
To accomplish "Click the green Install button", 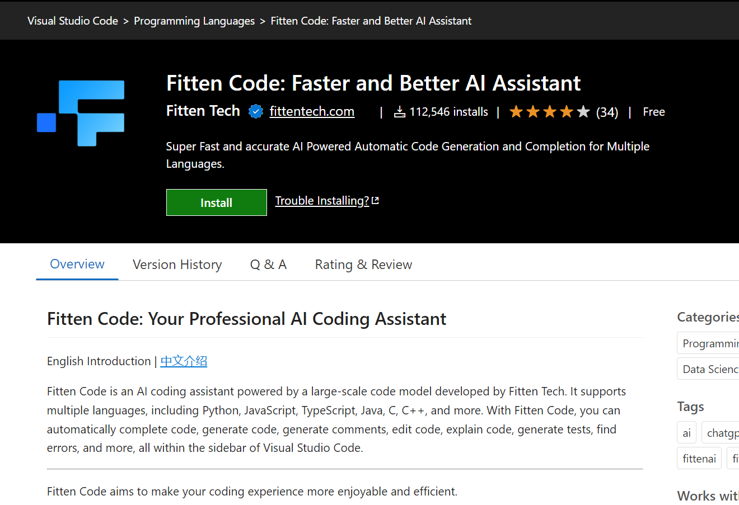I will coord(217,202).
